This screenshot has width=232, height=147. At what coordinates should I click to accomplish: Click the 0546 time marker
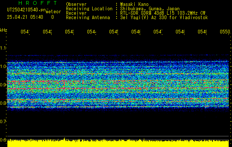(136, 32)
